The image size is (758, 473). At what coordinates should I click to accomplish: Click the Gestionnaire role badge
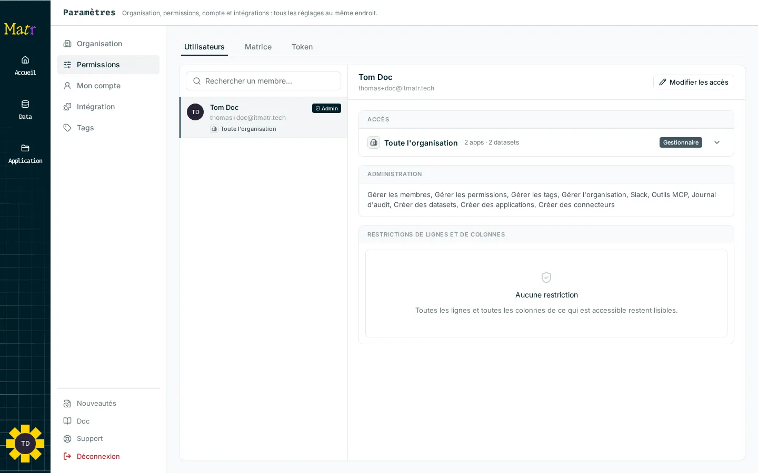coord(681,142)
